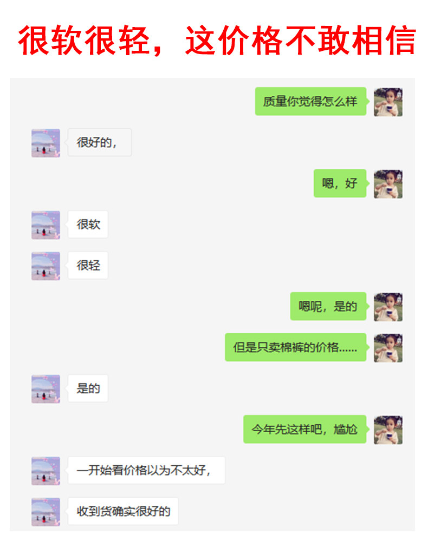Select the '一开始看价格以为不太好,' bubble
This screenshot has height=541, width=428.
point(146,470)
